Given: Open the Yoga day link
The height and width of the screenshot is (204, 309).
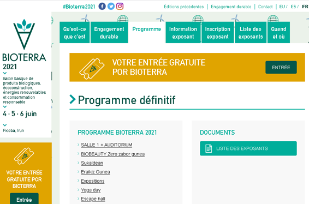Looking at the screenshot, I should pyautogui.click(x=91, y=190).
